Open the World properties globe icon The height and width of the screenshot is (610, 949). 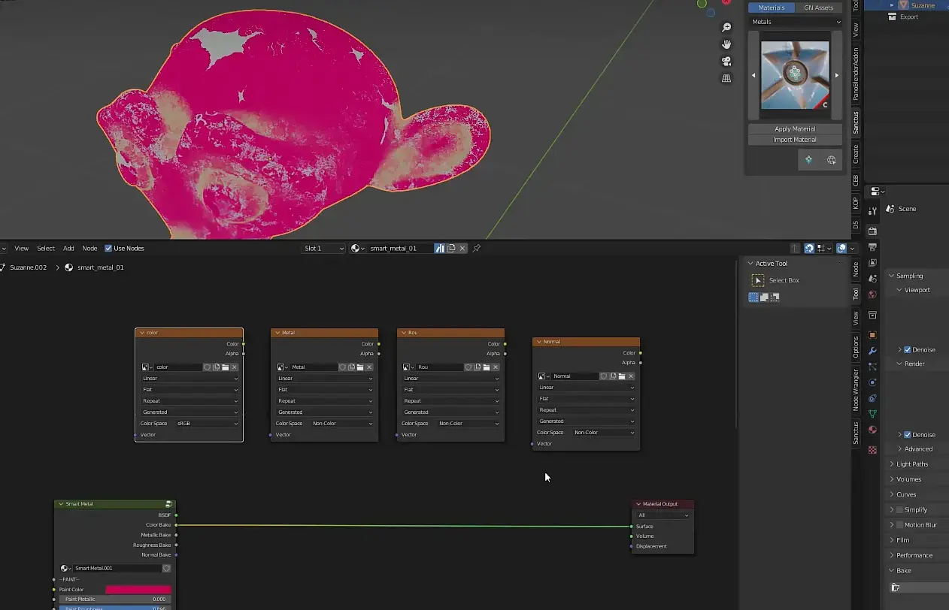click(x=872, y=294)
